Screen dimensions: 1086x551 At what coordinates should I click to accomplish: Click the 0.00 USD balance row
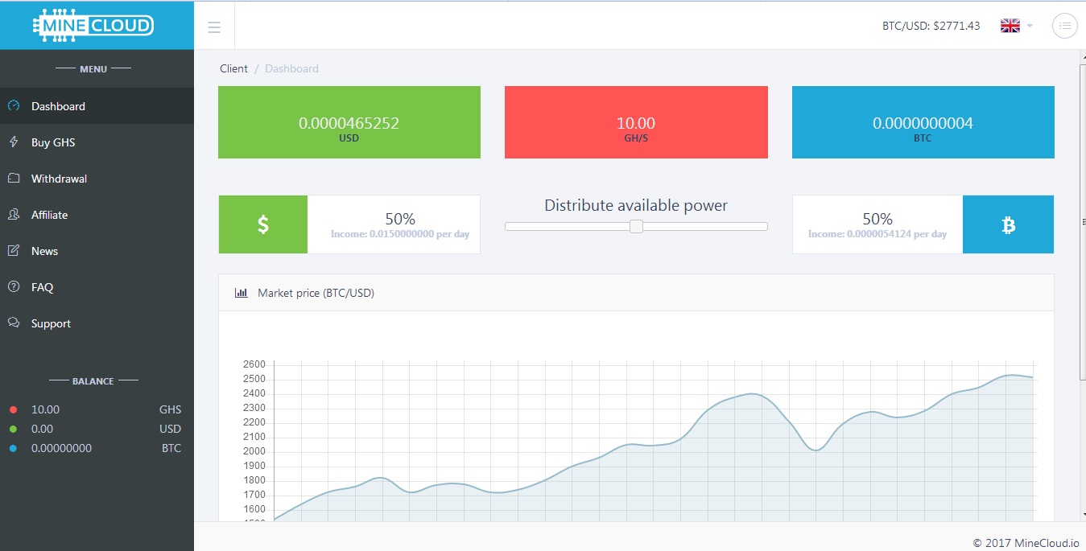click(x=97, y=429)
